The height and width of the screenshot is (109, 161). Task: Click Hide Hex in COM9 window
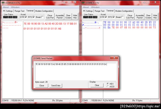tap(155, 17)
